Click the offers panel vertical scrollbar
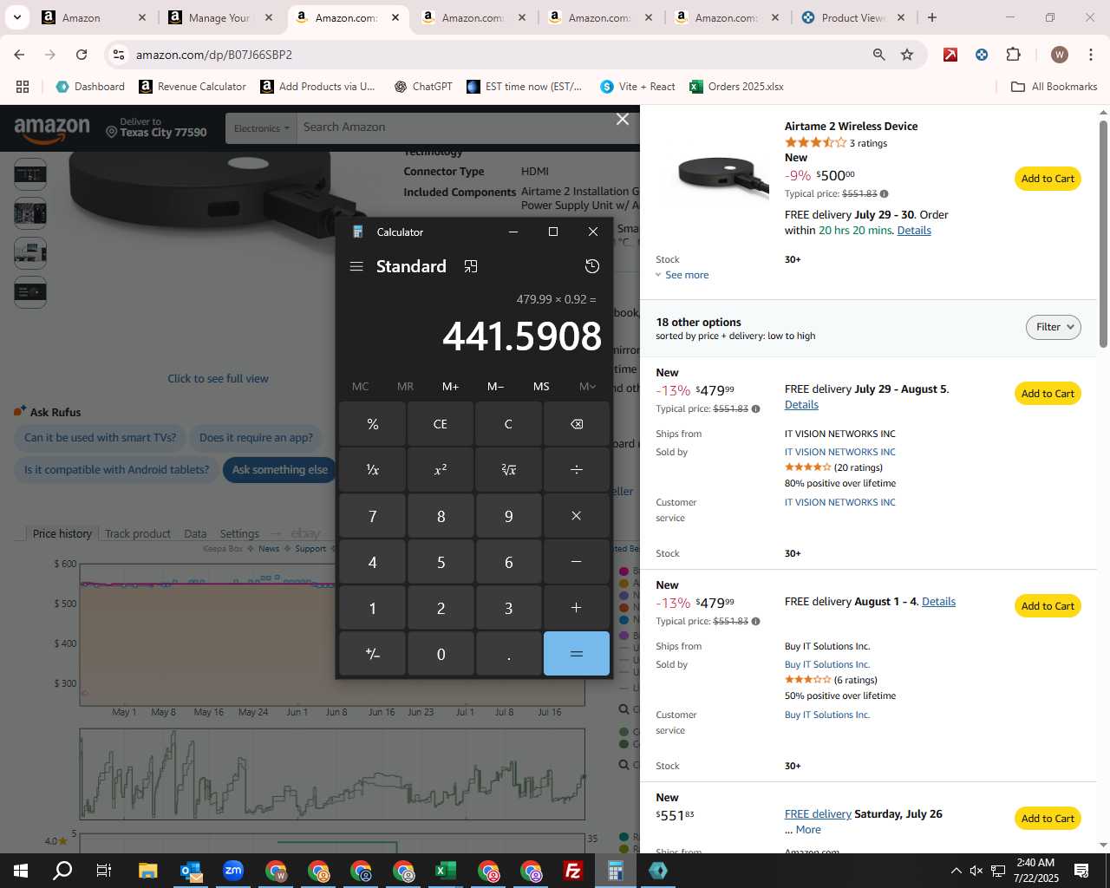This screenshot has height=888, width=1110. point(1103,234)
